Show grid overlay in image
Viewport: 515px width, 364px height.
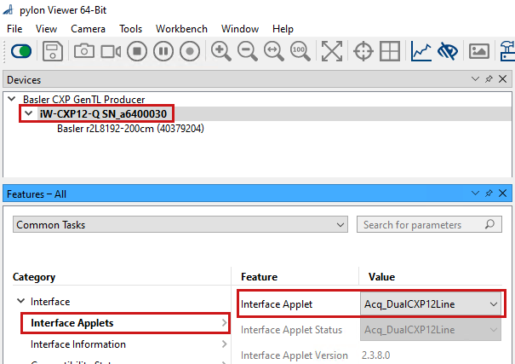[x=390, y=51]
